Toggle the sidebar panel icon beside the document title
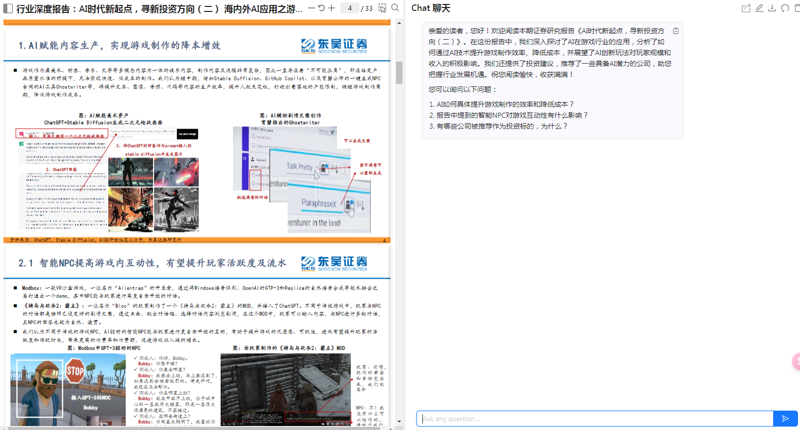The image size is (800, 430). 8,8
